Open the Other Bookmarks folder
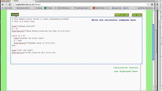The width and height of the screenshot is (162, 91). [x=146, y=8]
